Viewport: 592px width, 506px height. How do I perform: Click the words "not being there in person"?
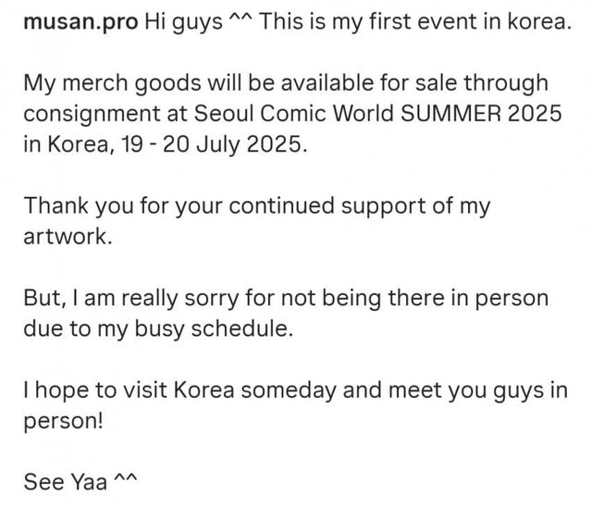(x=444, y=300)
